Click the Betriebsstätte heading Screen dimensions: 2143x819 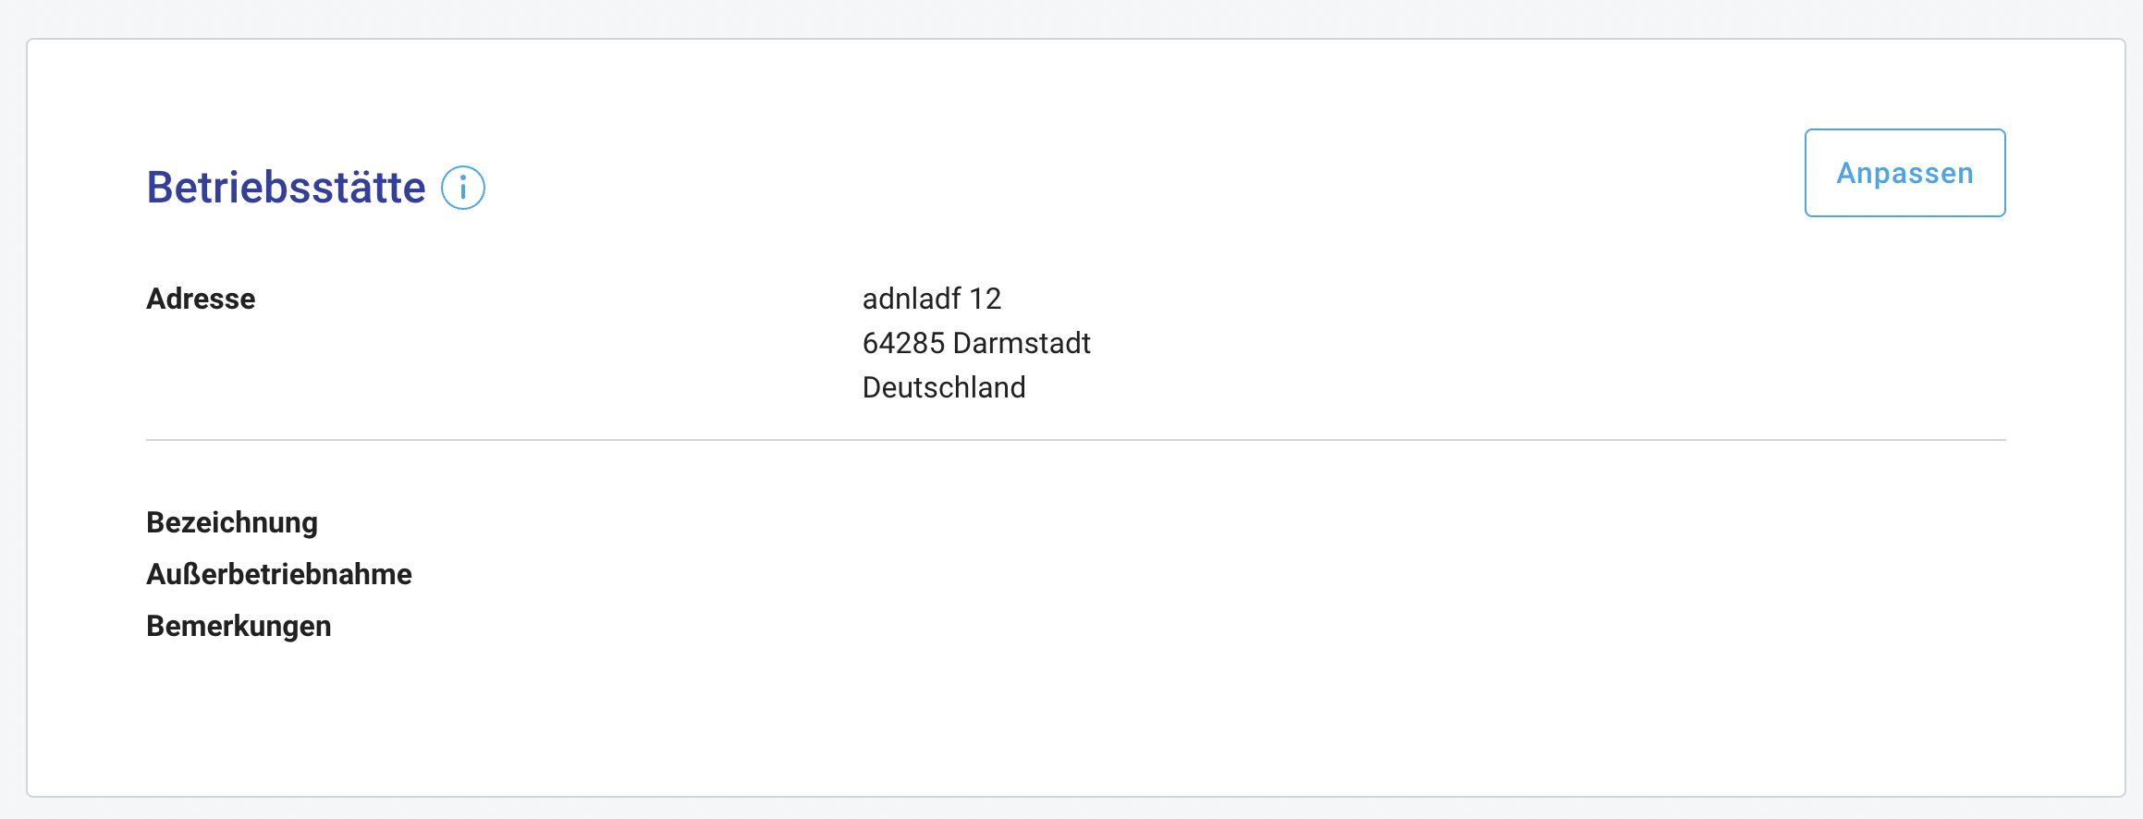coord(286,188)
